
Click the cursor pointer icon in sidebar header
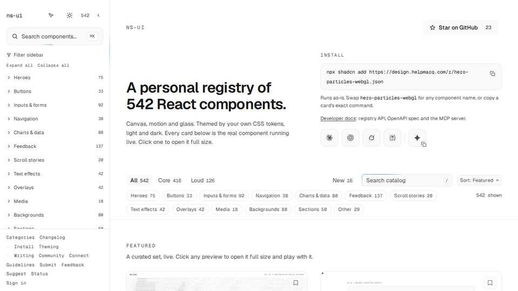tap(51, 15)
